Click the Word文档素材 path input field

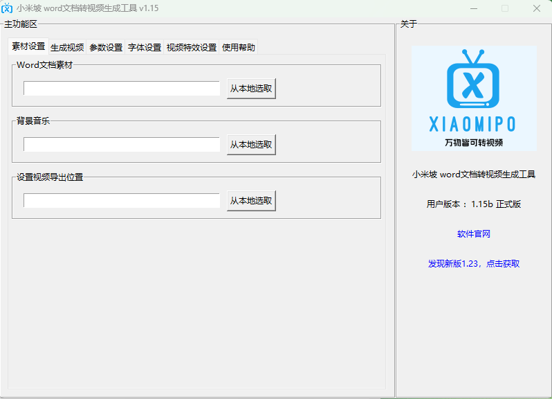[x=122, y=89]
